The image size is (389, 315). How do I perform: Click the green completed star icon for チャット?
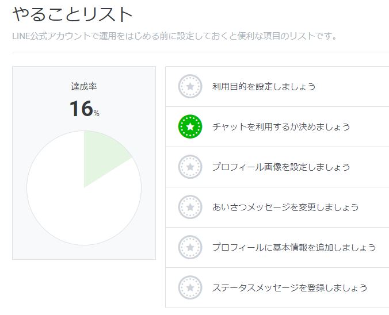(190, 127)
